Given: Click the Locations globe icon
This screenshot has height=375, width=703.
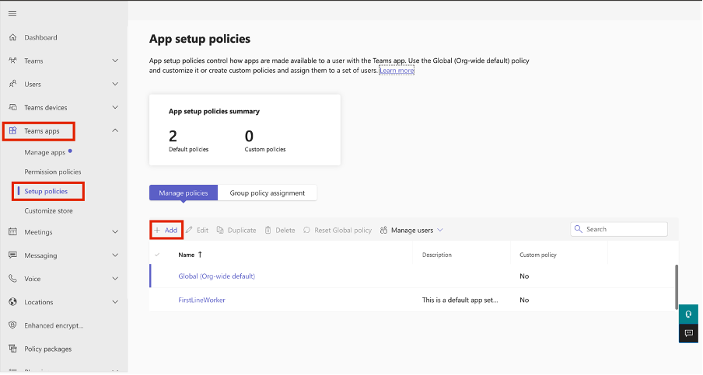Looking at the screenshot, I should (x=13, y=301).
